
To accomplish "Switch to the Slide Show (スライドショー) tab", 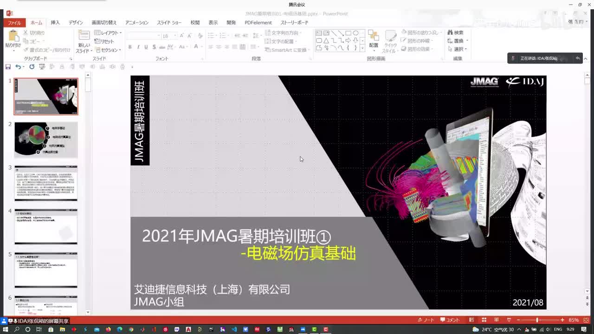I will click(x=169, y=23).
